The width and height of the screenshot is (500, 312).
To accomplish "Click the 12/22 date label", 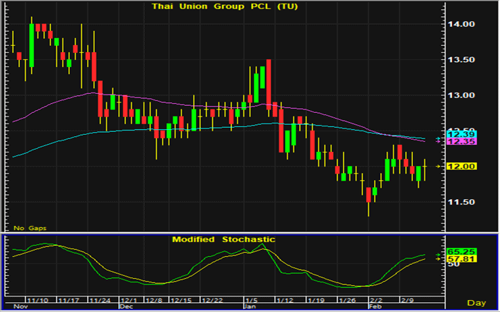I will (x=212, y=300).
